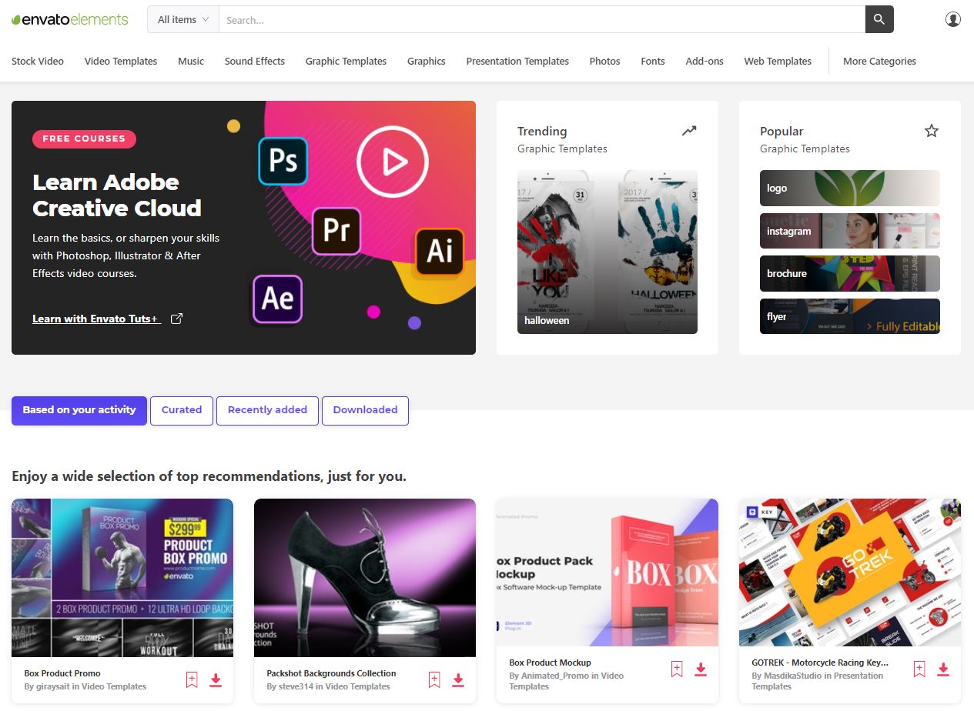
Task: Expand More Categories menu
Action: 879,61
